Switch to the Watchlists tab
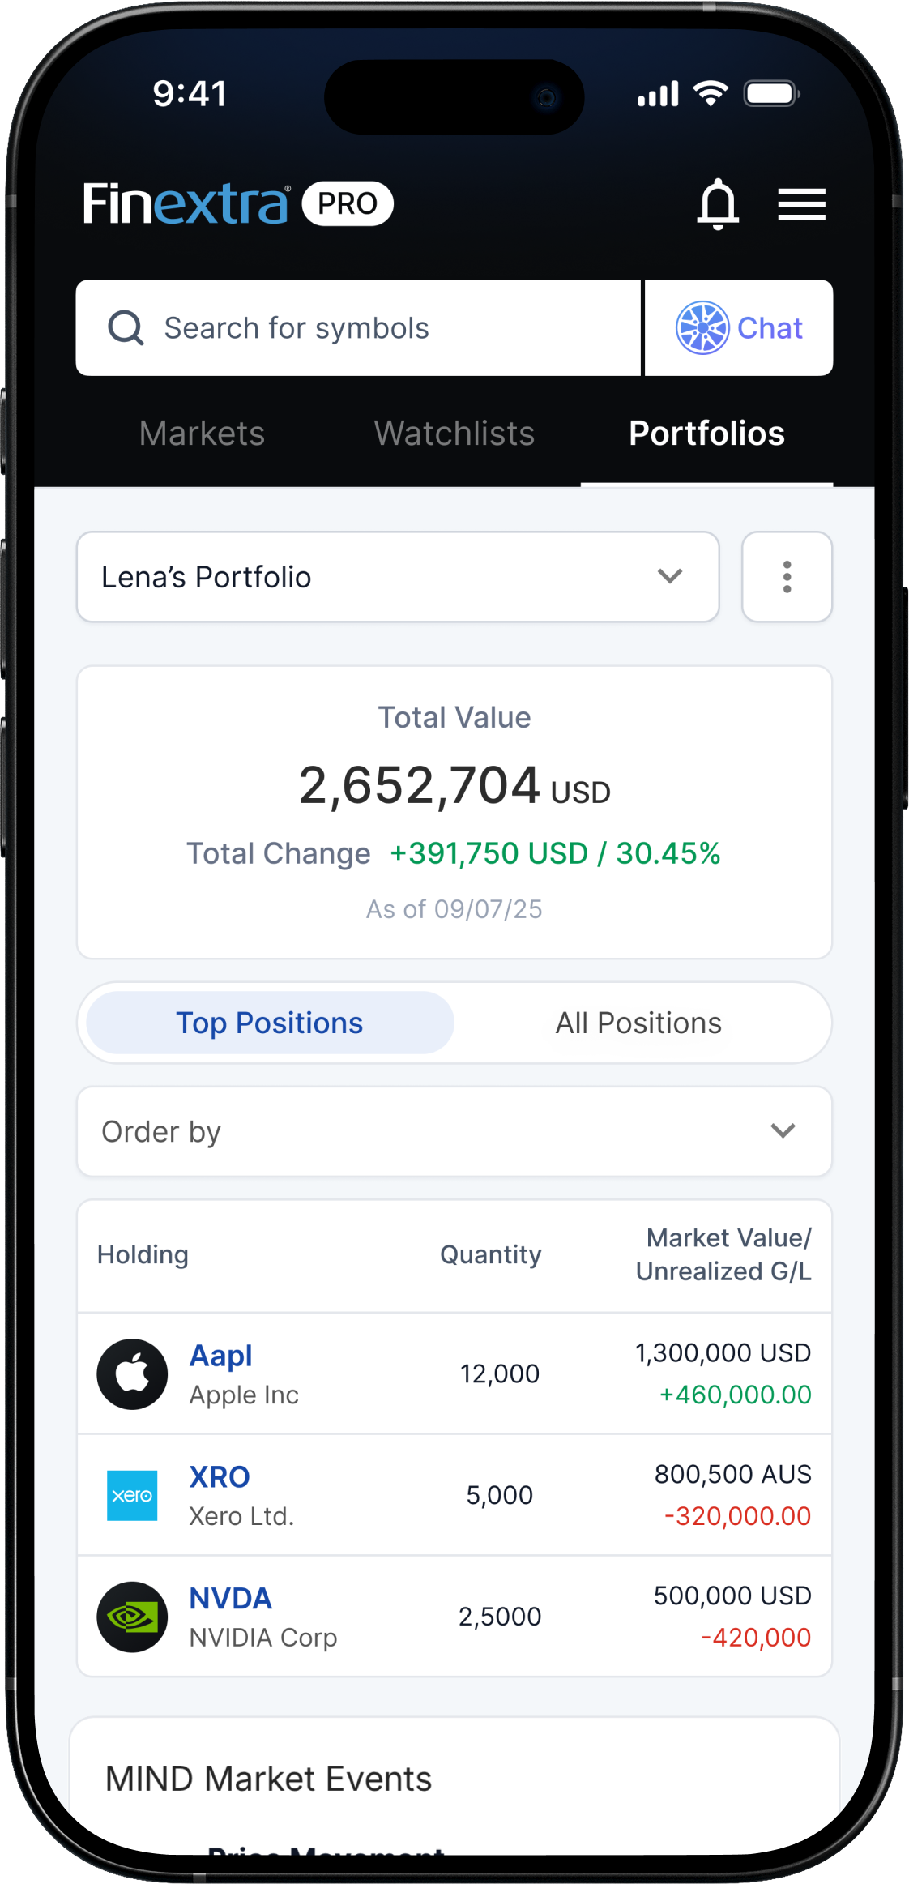Screen dimensions: 909x1884 point(454,434)
